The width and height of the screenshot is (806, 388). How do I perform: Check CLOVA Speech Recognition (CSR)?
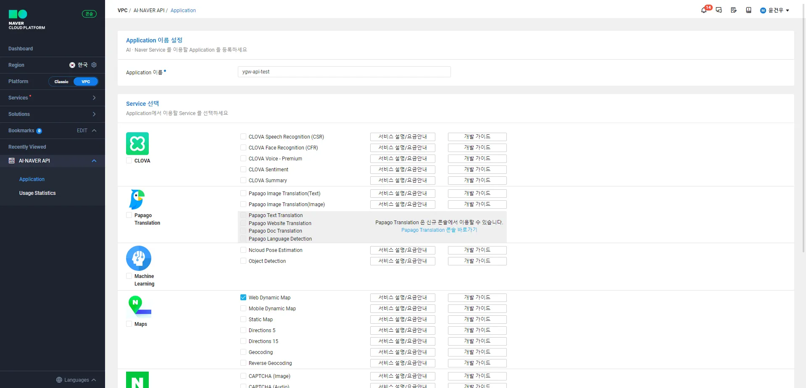(x=243, y=136)
